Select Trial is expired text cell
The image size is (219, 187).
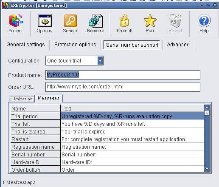(132, 132)
